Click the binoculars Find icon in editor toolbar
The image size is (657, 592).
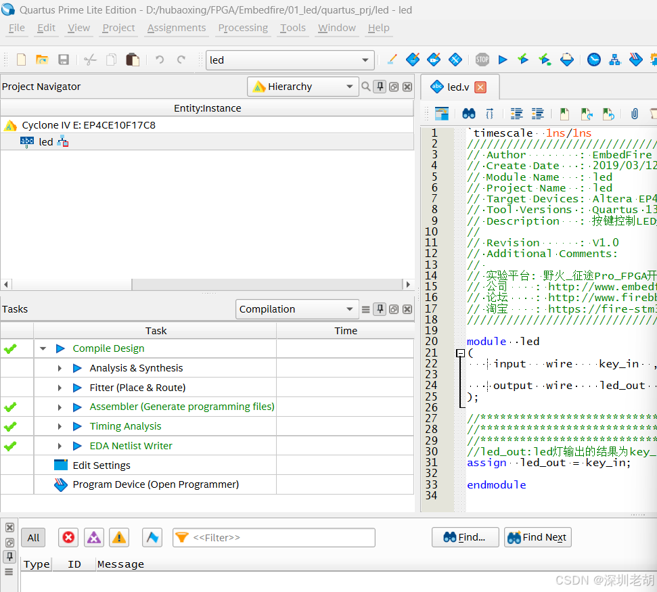(468, 114)
